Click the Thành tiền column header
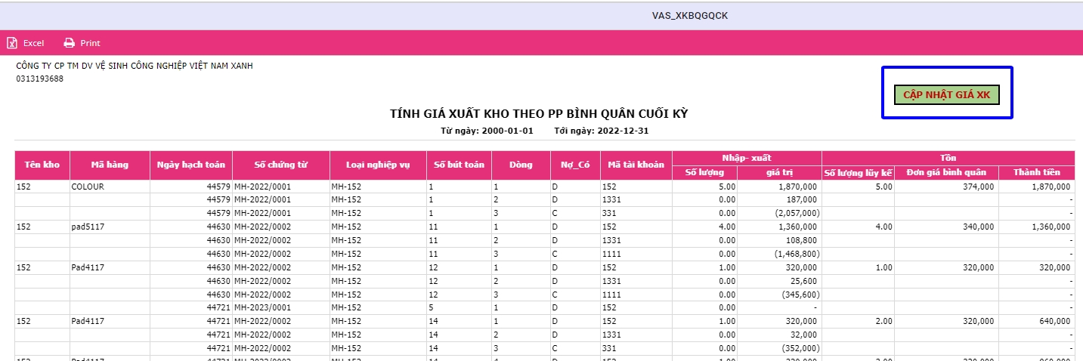The image size is (1083, 361). click(x=1036, y=172)
